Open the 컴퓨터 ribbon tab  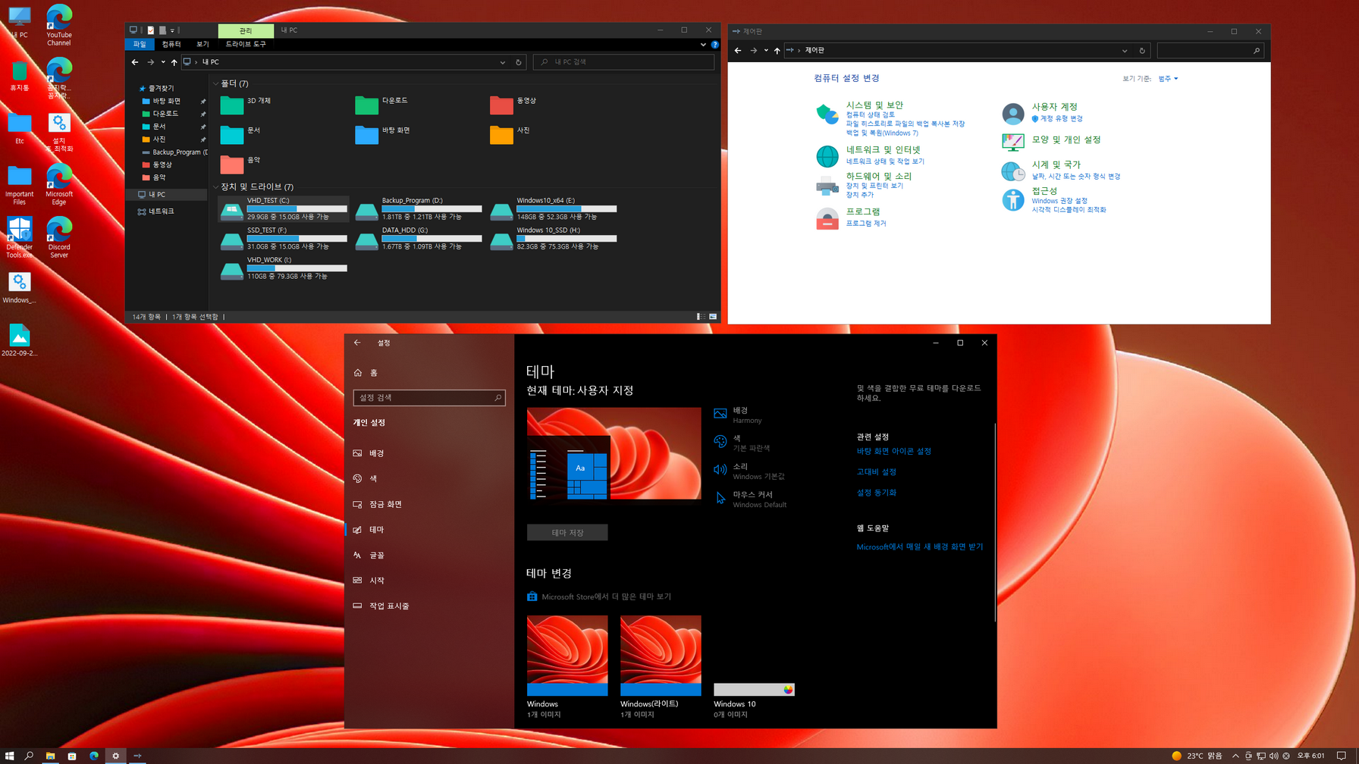(x=171, y=45)
